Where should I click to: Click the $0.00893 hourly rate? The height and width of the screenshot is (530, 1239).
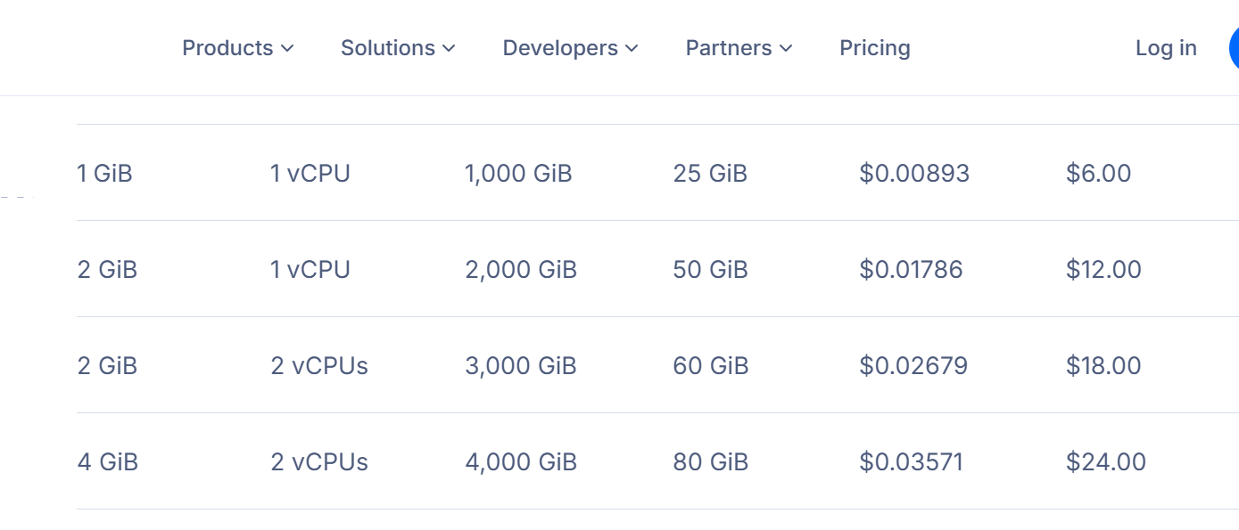point(913,173)
